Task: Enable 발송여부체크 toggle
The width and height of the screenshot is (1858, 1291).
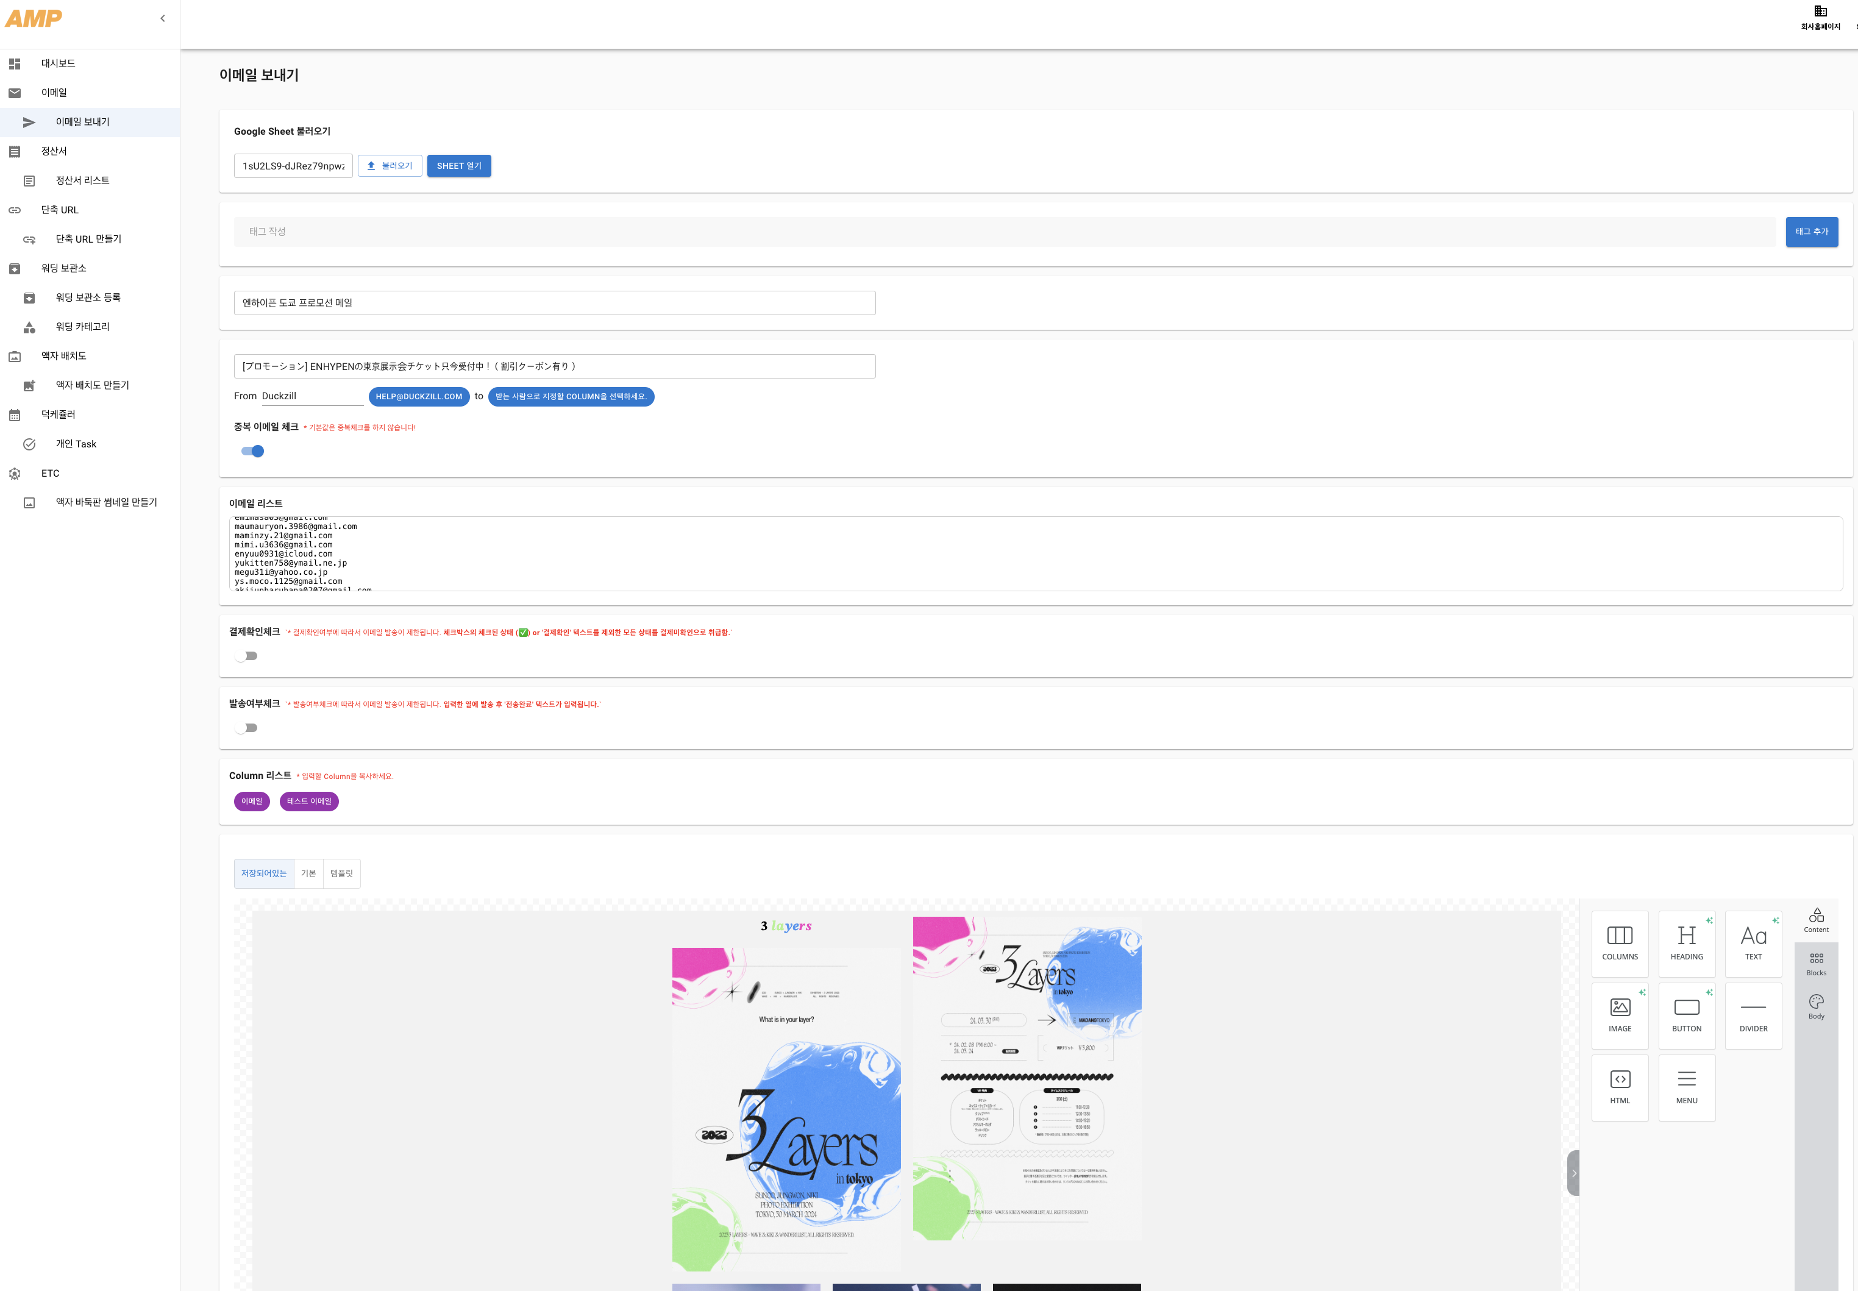Action: (x=250, y=727)
